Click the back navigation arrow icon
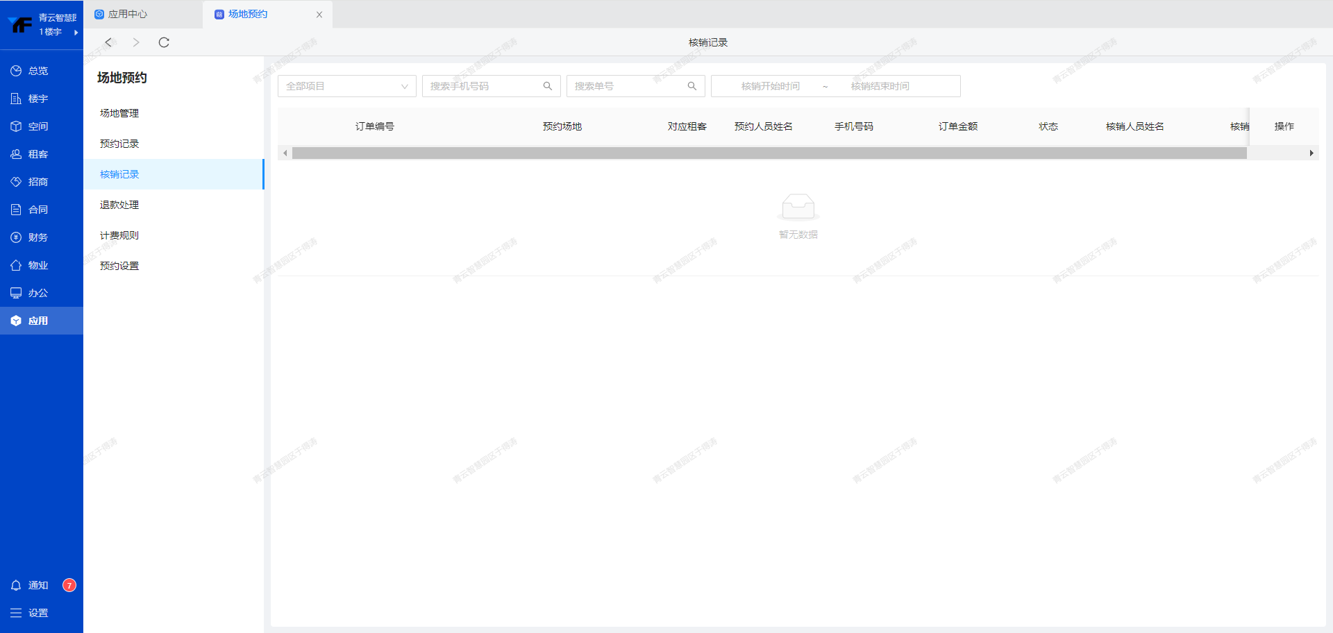The height and width of the screenshot is (633, 1333). pos(108,42)
